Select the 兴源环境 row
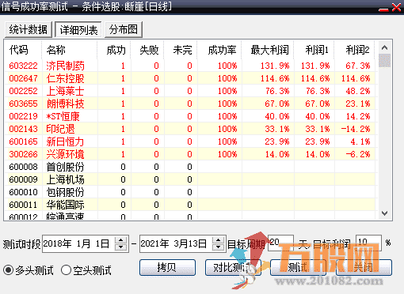This screenshot has height=294, width=404. [x=189, y=154]
